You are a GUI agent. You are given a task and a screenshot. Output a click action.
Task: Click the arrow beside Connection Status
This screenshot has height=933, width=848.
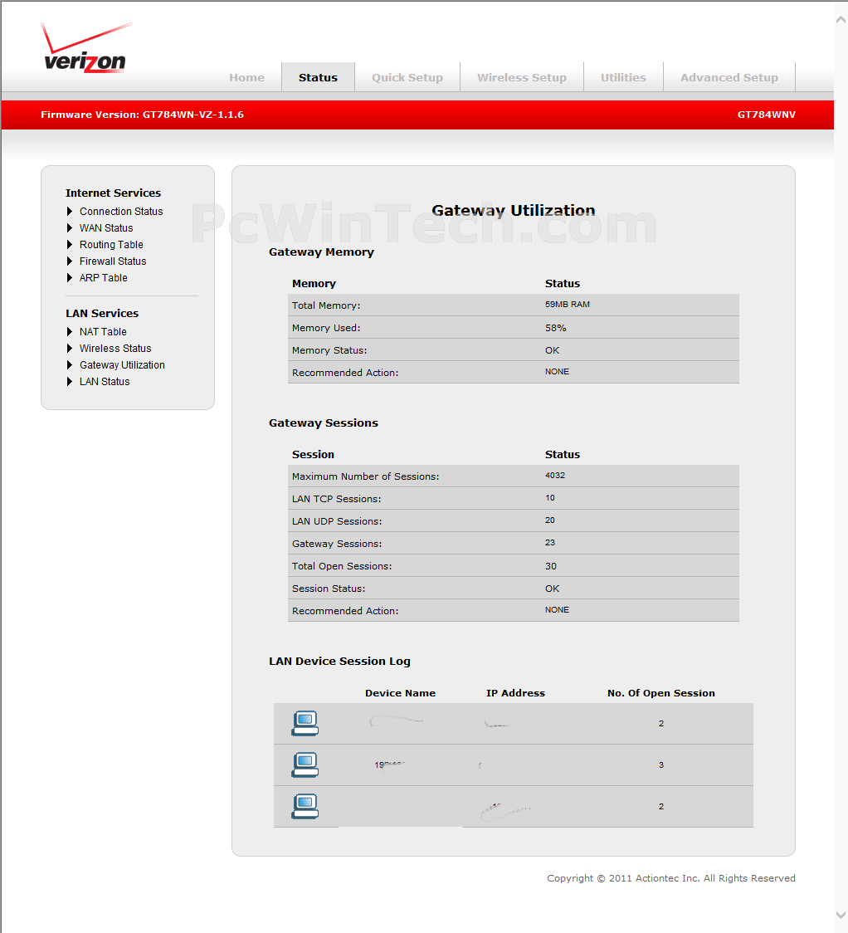[x=70, y=211]
